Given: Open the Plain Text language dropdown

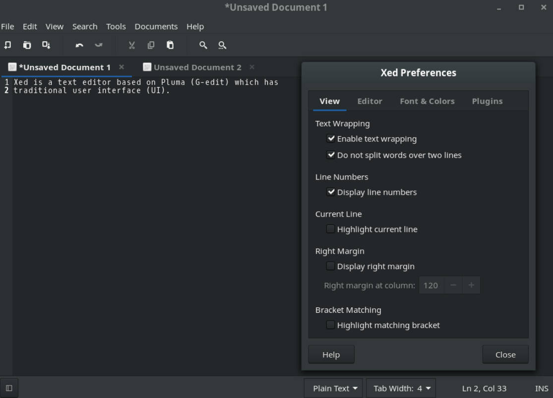Looking at the screenshot, I should point(335,389).
